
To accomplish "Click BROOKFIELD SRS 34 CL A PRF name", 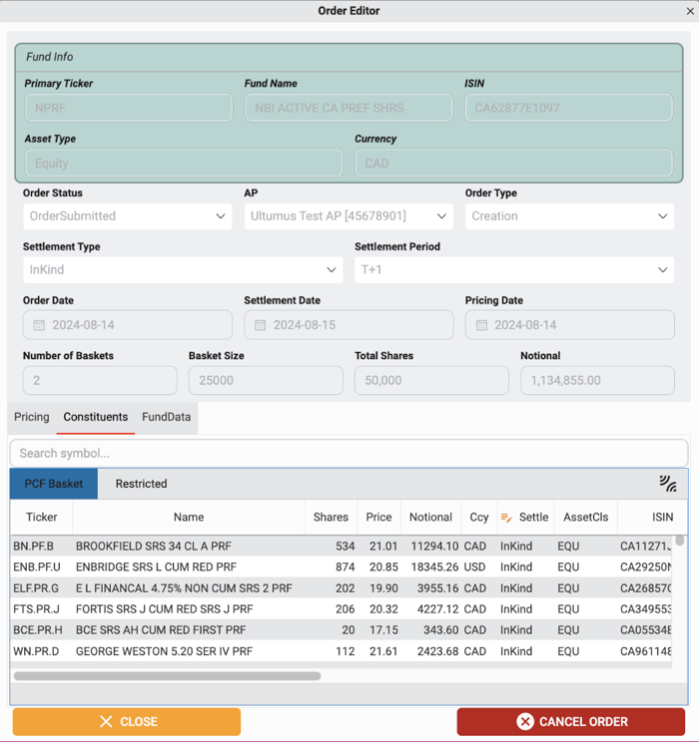I will click(154, 547).
